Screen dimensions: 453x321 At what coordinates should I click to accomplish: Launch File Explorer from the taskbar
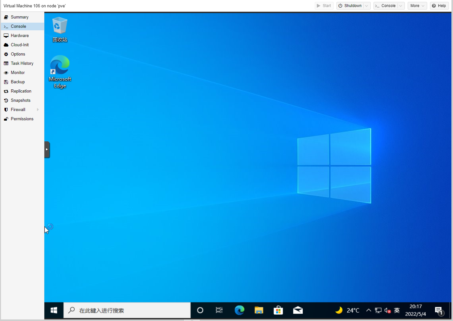(x=259, y=310)
